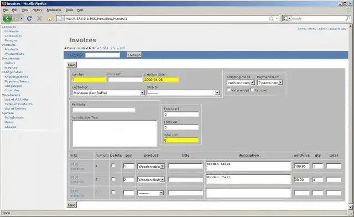Open Companies in the sidebar
354x217 pixels.
[x=13, y=36]
